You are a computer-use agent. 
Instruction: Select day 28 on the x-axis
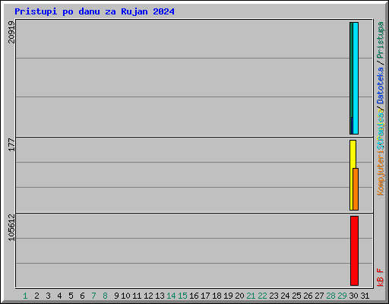(x=330, y=296)
